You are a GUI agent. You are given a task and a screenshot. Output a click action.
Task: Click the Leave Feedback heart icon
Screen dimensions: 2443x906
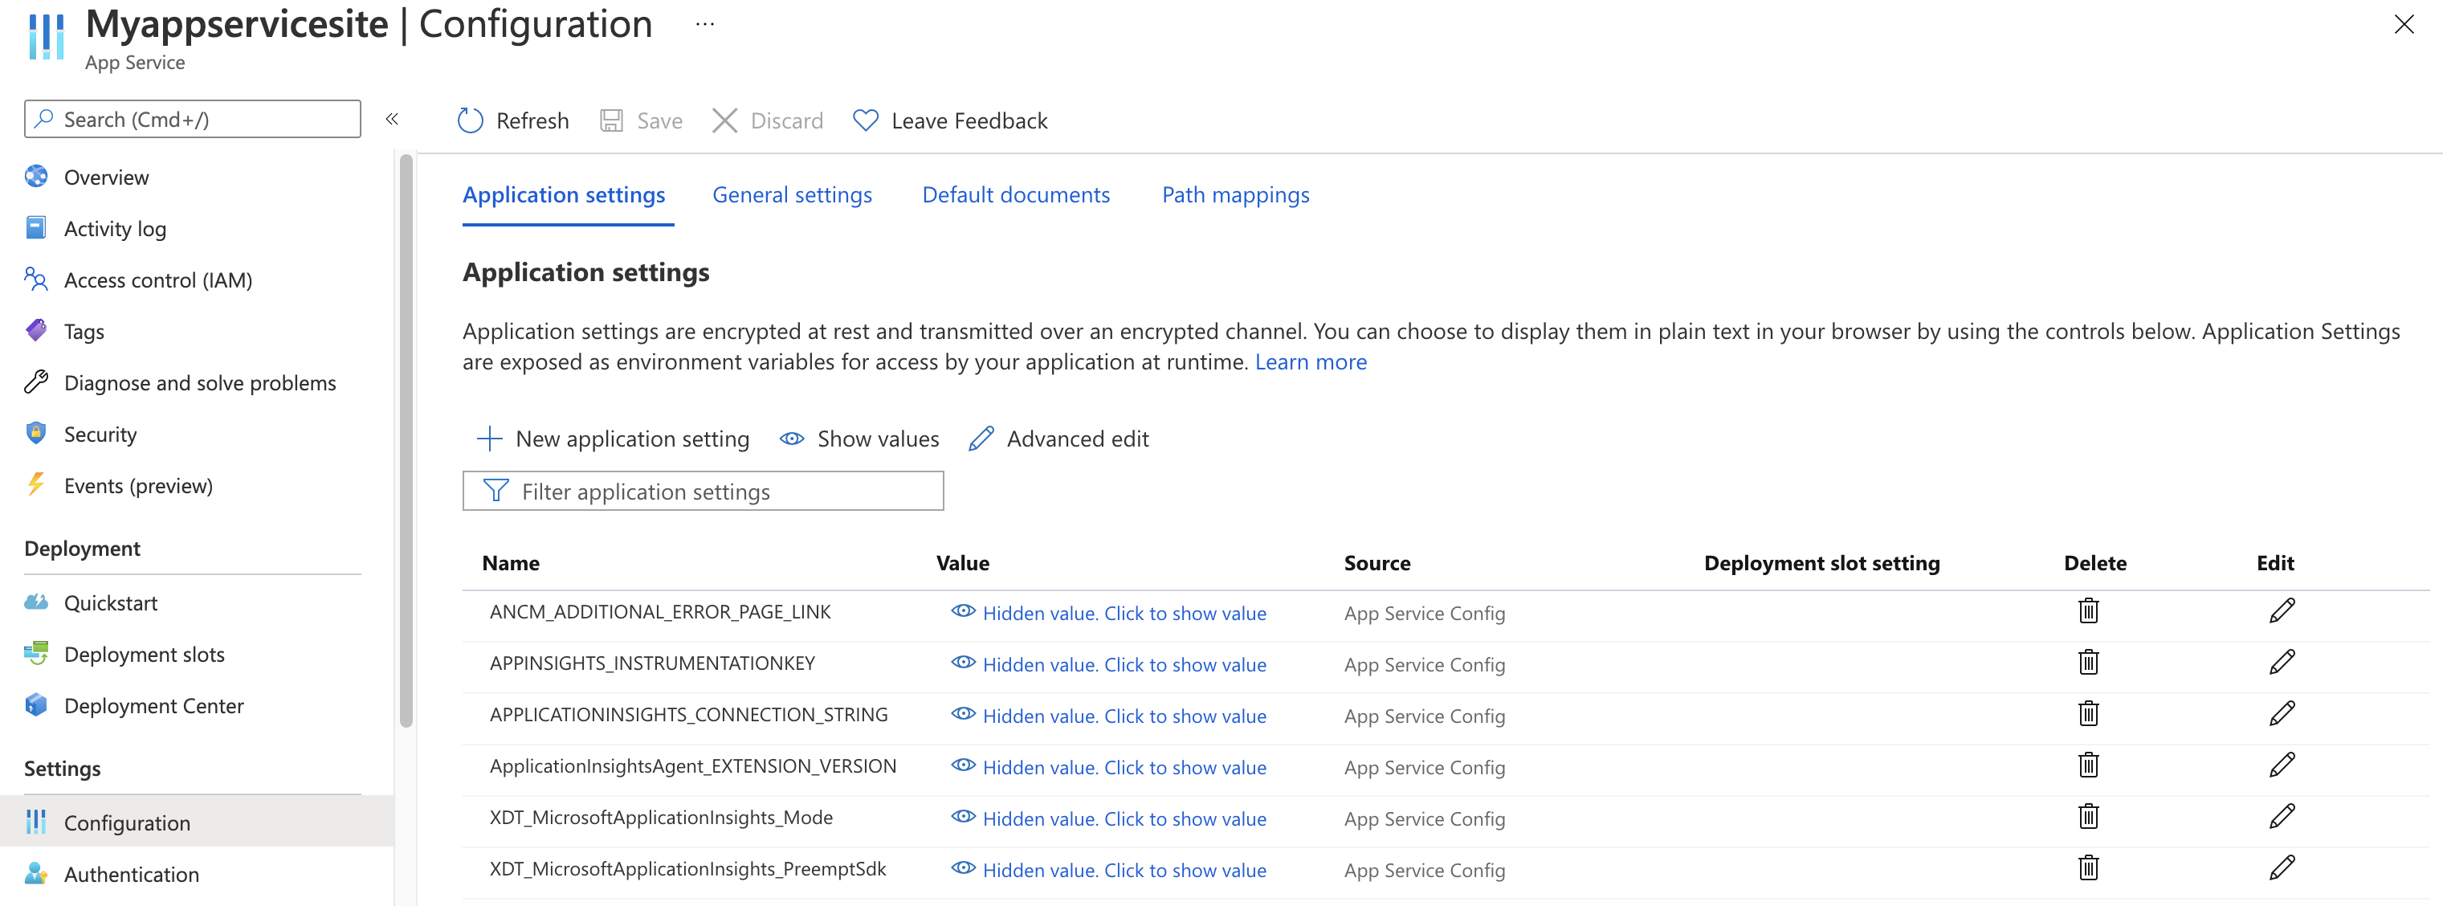pos(870,119)
